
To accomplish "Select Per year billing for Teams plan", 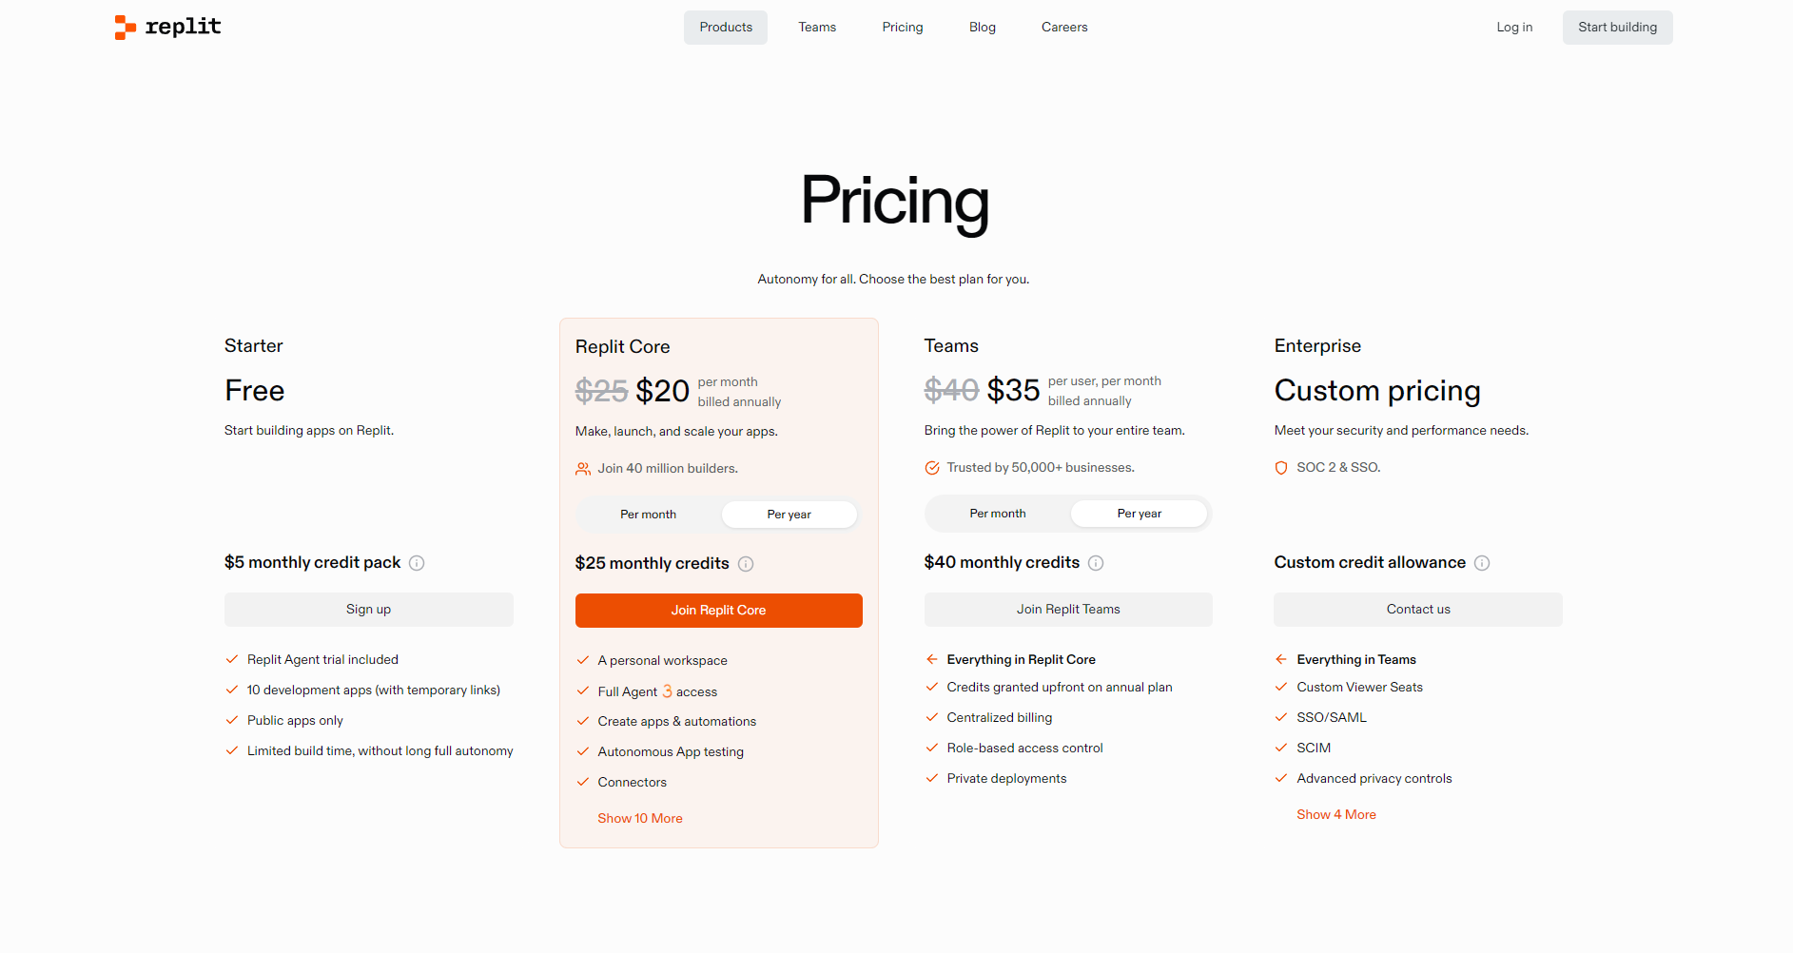I will 1140,514.
